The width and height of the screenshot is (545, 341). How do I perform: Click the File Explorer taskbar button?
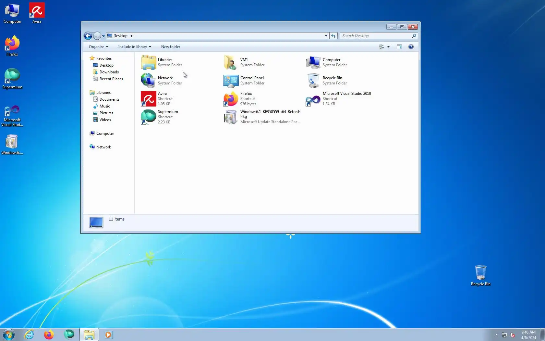point(89,335)
